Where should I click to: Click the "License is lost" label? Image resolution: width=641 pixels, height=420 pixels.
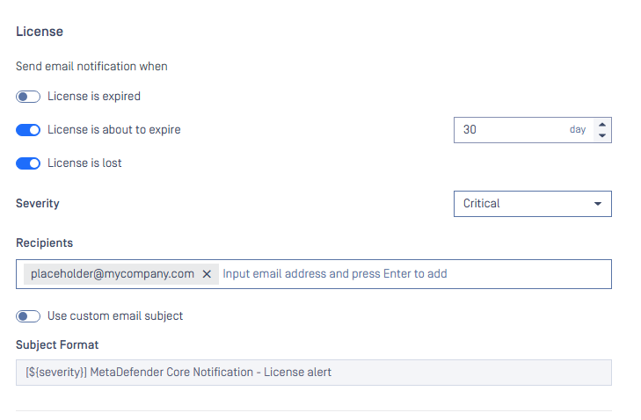tap(84, 163)
